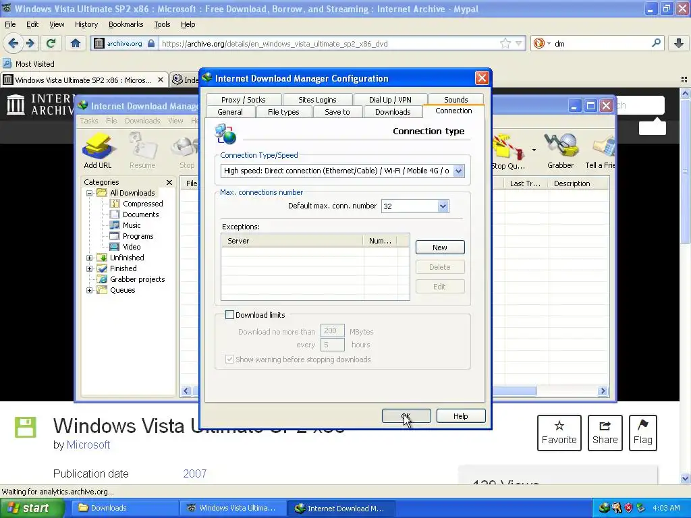Click the Add URL icon in IDM window

[98, 146]
